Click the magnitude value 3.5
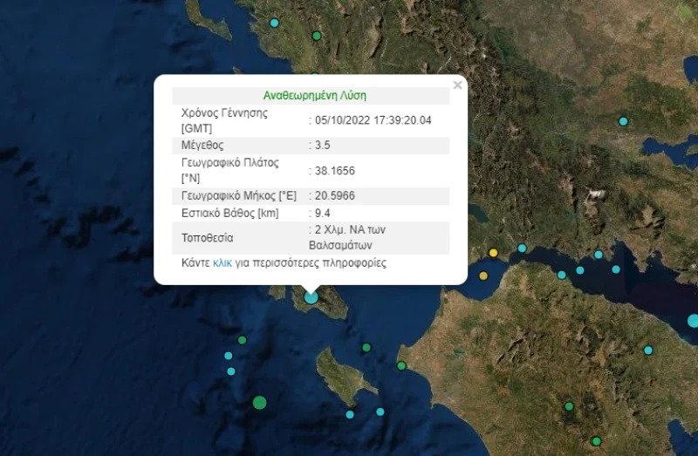Screen dimensions: 698x456 [x=324, y=146]
